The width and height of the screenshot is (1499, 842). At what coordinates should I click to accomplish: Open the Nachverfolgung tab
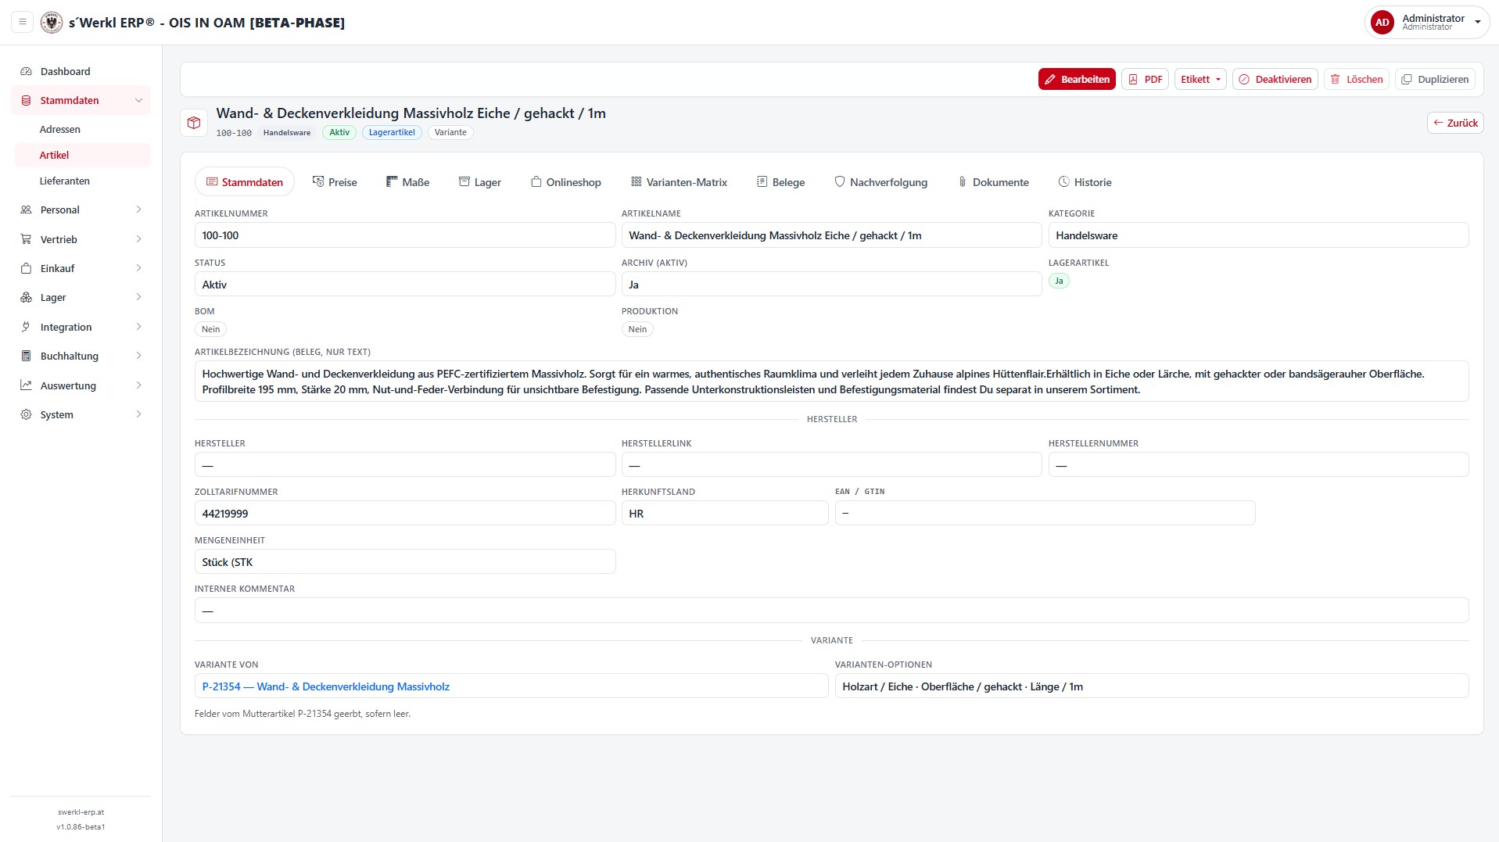click(x=880, y=182)
